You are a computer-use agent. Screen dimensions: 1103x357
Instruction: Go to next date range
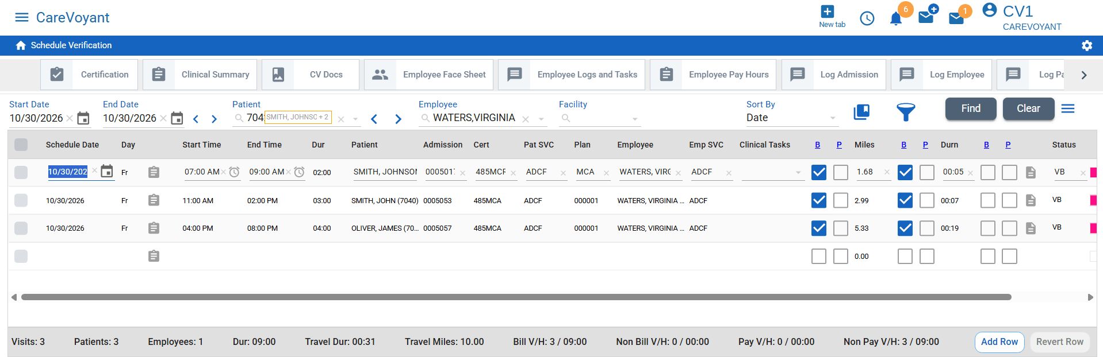point(214,119)
